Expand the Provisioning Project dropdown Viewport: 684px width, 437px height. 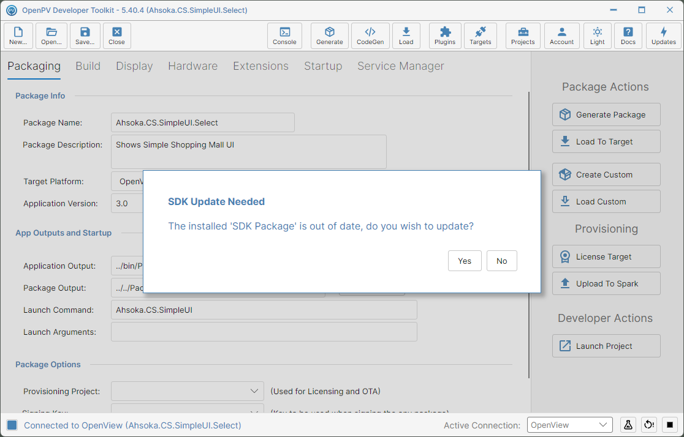188,391
